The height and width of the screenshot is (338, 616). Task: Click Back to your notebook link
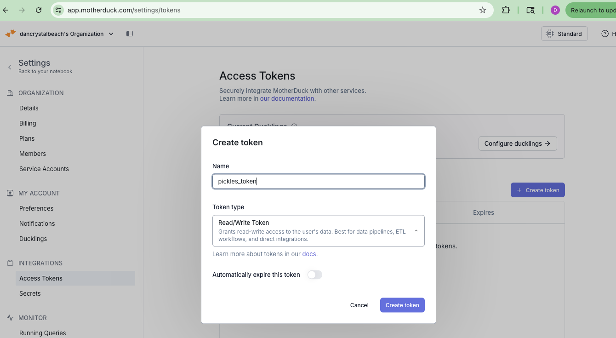click(x=45, y=71)
